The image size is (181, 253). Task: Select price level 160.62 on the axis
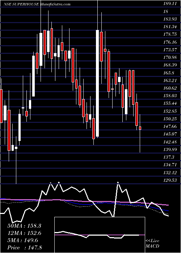(170, 88)
